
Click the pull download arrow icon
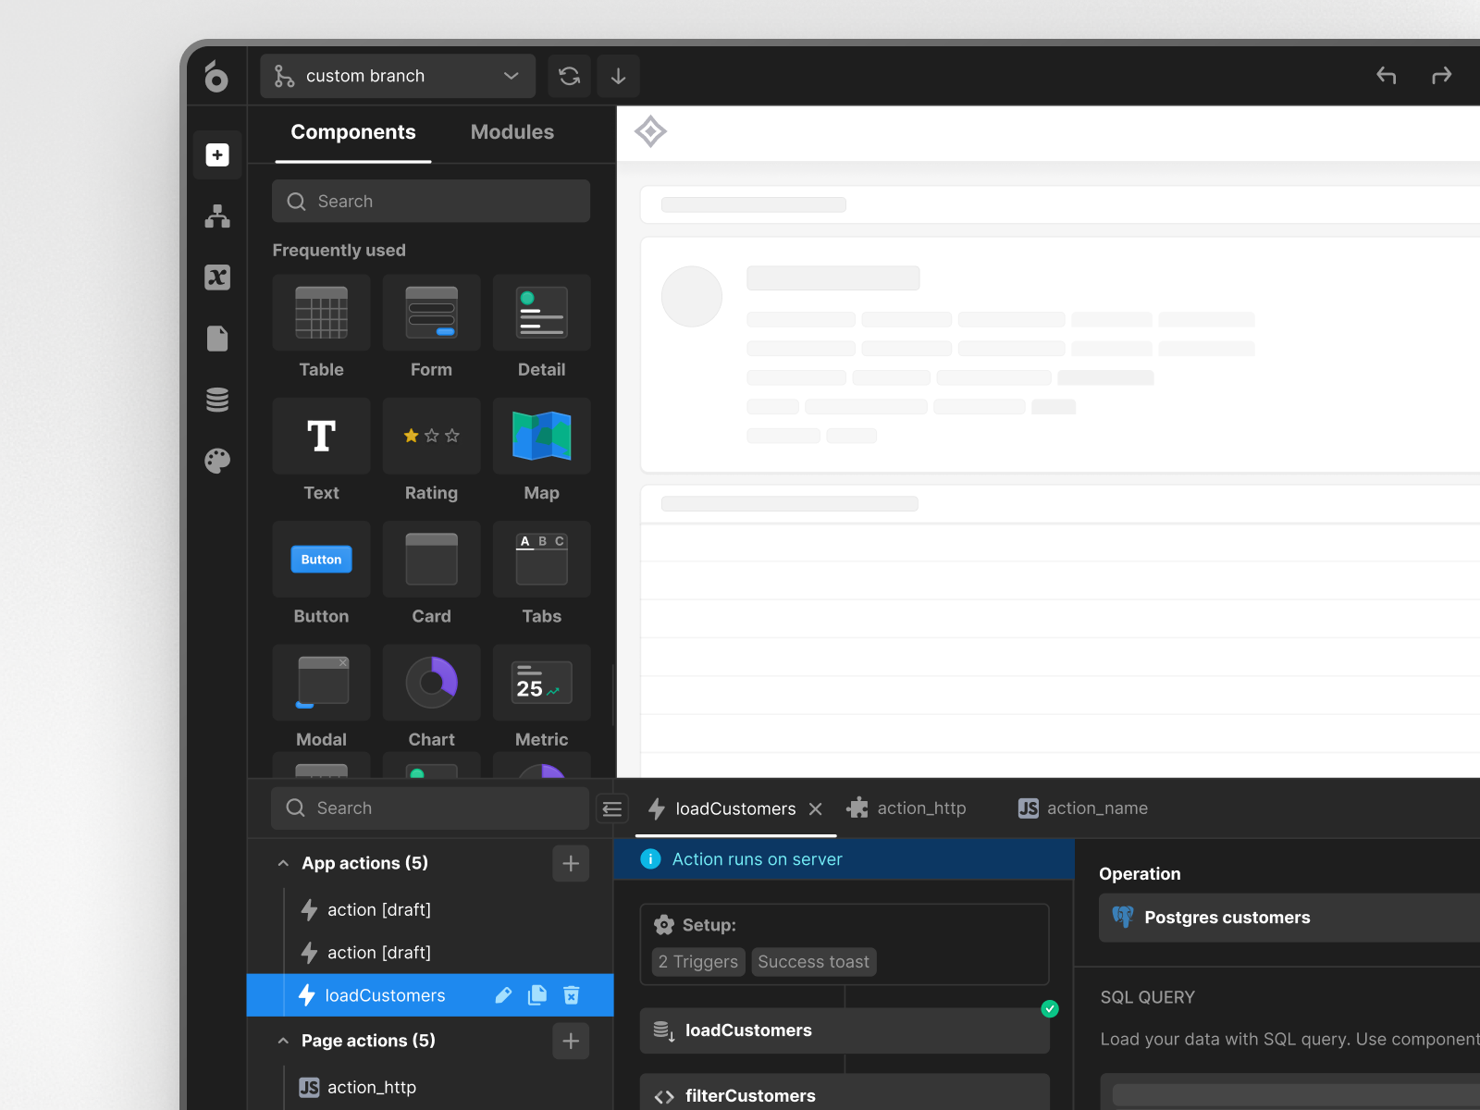[619, 76]
